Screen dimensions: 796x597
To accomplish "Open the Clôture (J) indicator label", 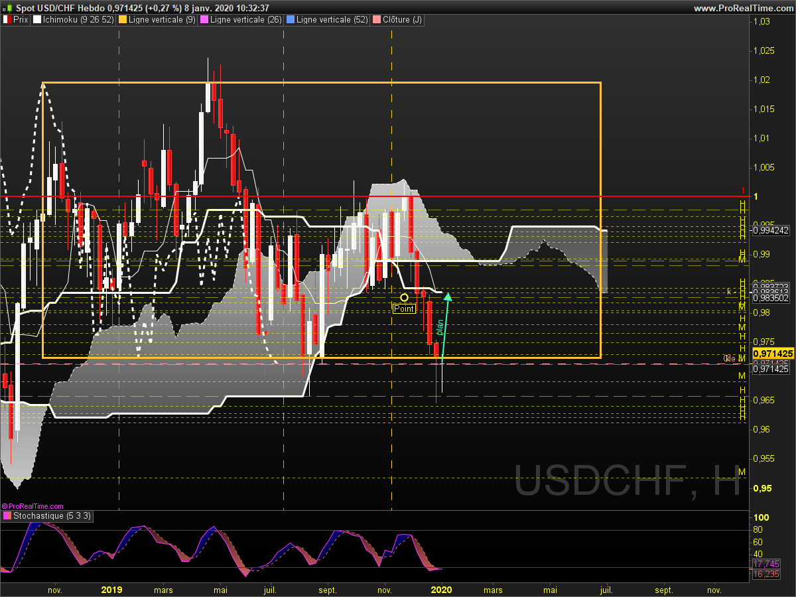I will point(402,20).
